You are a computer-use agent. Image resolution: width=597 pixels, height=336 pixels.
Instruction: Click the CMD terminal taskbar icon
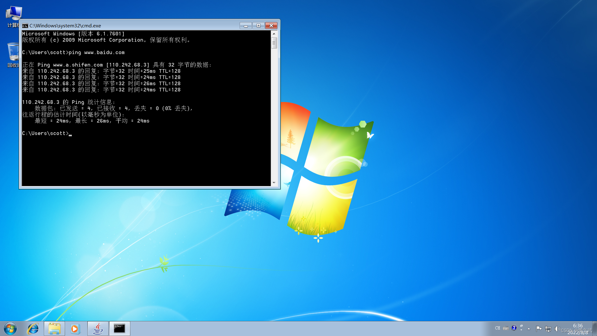(x=119, y=328)
